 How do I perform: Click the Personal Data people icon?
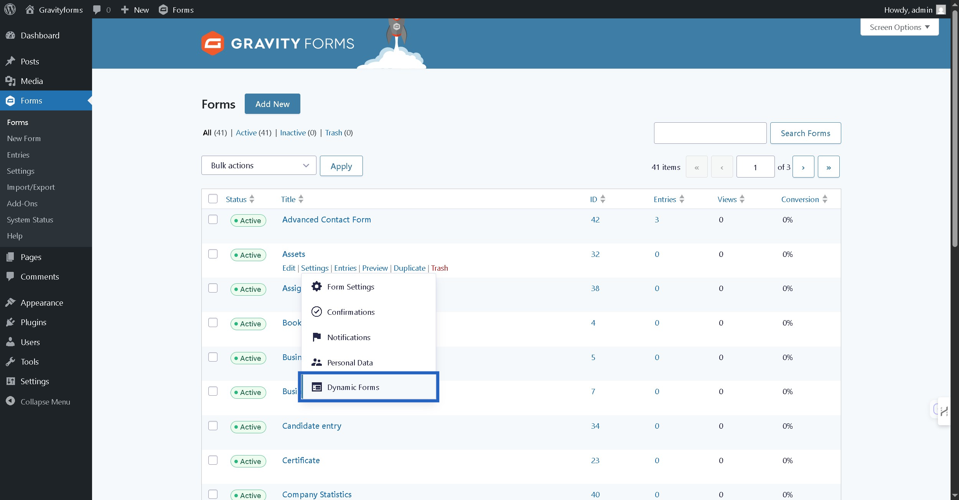(316, 362)
